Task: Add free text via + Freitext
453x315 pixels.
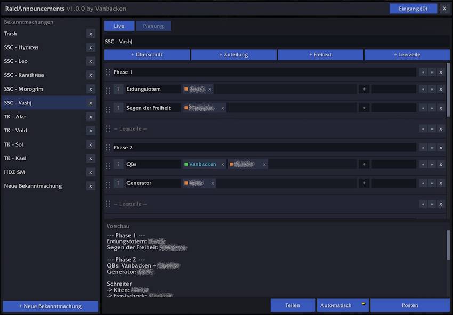Action: pyautogui.click(x=320, y=54)
